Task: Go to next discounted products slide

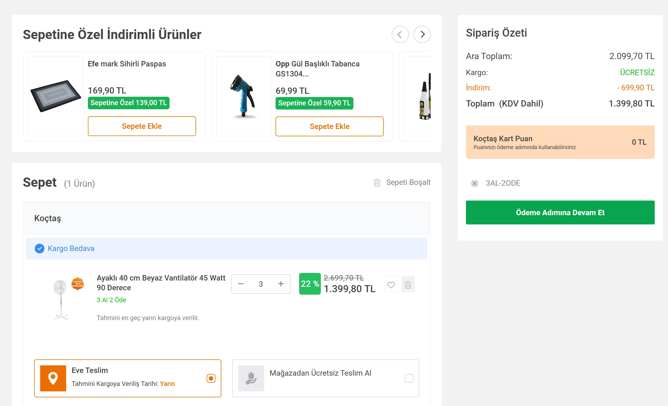Action: [x=422, y=34]
